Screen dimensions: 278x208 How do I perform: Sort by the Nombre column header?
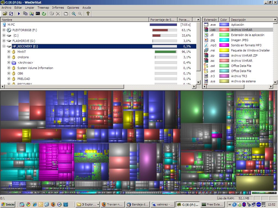[x=75, y=19]
